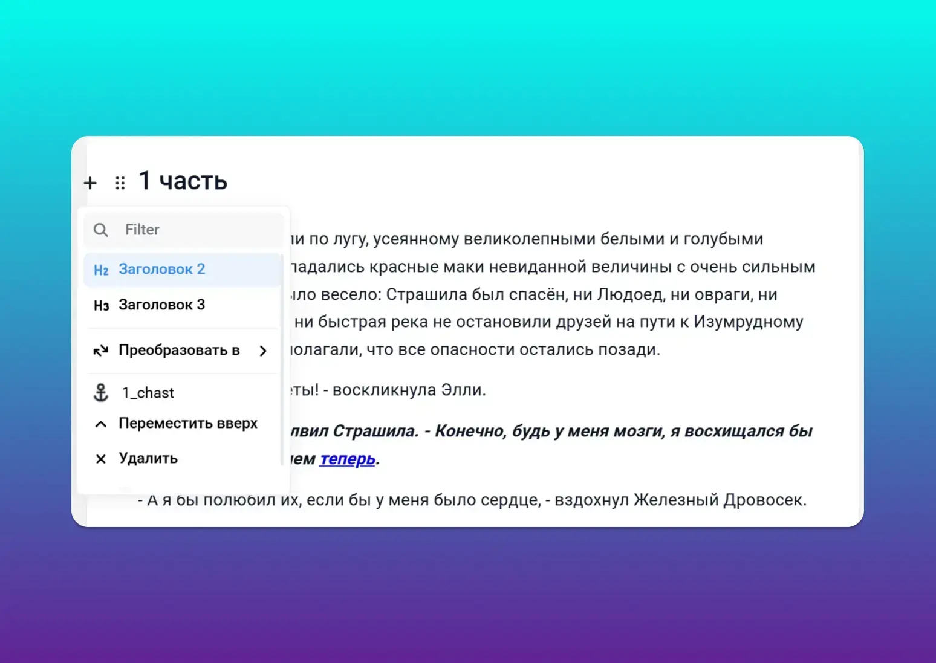
Task: Open the теперь hyperlink
Action: click(347, 459)
